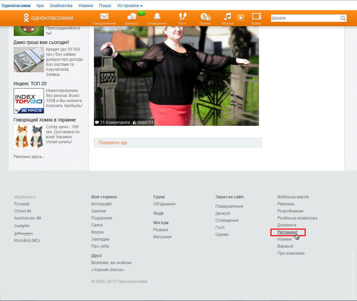357x301 pixels.
Task: Click the 31 Коментувати link on photo
Action: tap(112, 122)
